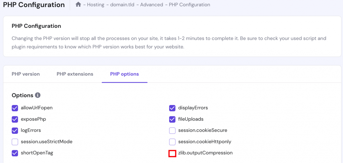This screenshot has height=163, width=343.
Task: Open the PHP extensions tab
Action: tap(75, 74)
